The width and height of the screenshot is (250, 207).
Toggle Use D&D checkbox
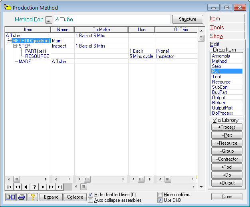[160, 200]
